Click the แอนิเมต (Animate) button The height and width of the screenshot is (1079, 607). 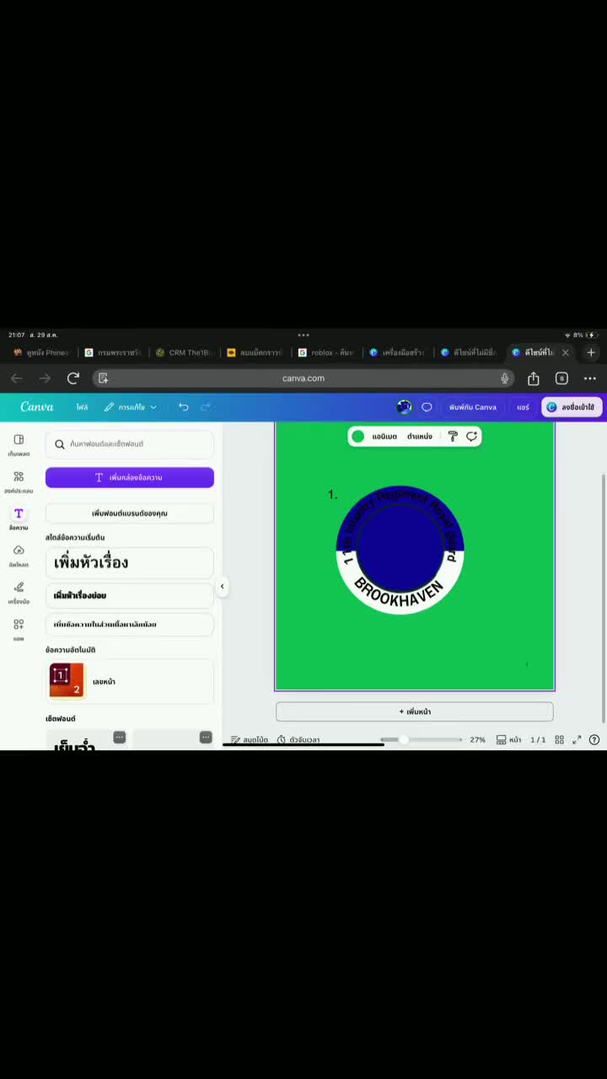[384, 436]
